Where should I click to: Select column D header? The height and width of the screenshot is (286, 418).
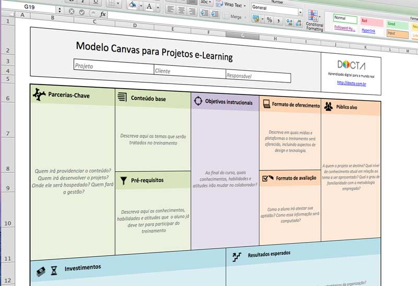pos(135,25)
